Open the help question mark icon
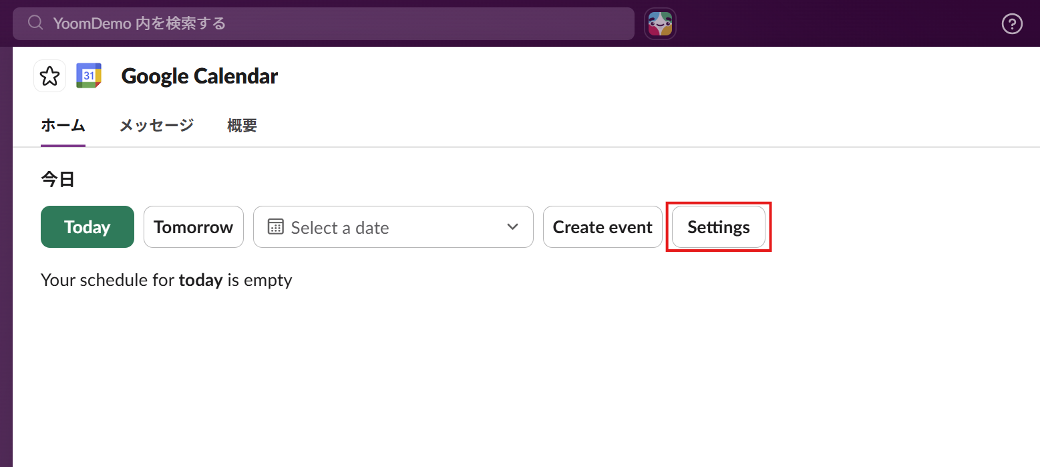Viewport: 1040px width, 467px height. pos(1012,24)
